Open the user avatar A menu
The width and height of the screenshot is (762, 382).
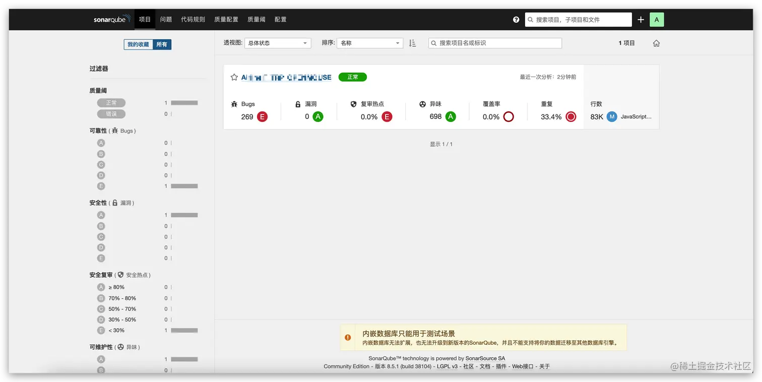click(x=657, y=20)
